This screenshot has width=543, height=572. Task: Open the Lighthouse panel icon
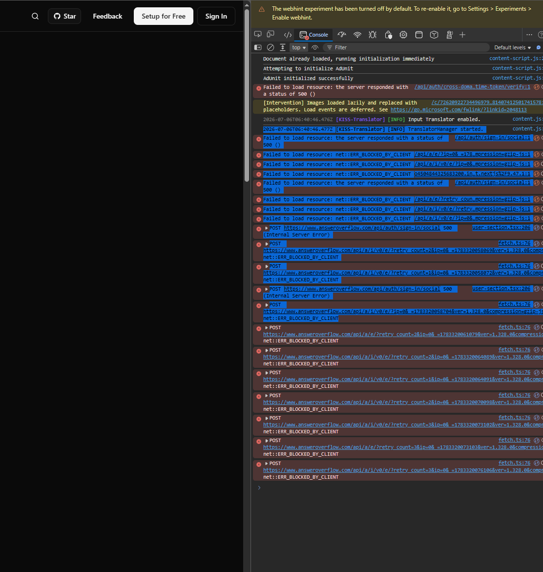pyautogui.click(x=450, y=35)
